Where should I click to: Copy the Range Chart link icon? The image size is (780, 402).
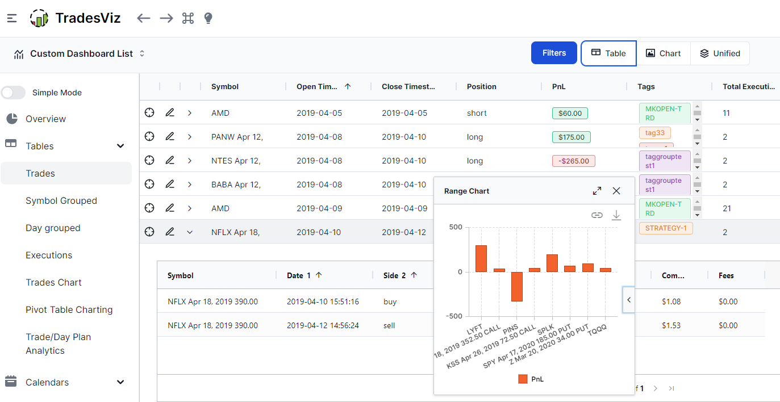(x=597, y=215)
